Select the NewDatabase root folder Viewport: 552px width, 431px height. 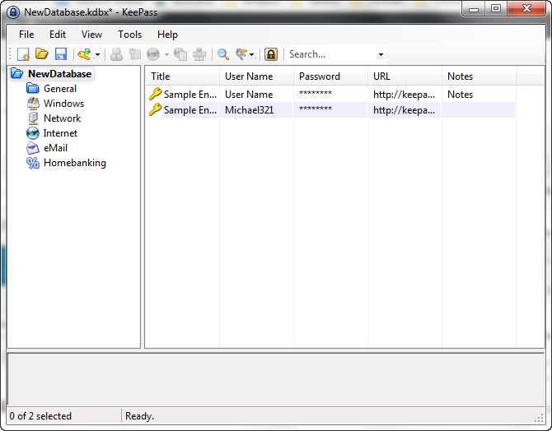point(59,74)
